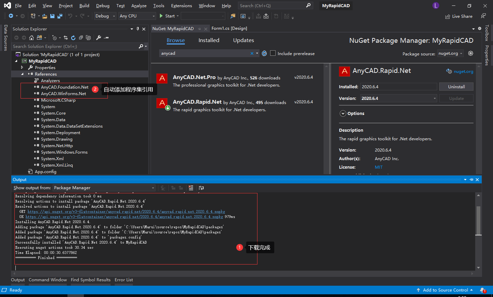
Task: Open the Extensions menu
Action: pos(181,6)
